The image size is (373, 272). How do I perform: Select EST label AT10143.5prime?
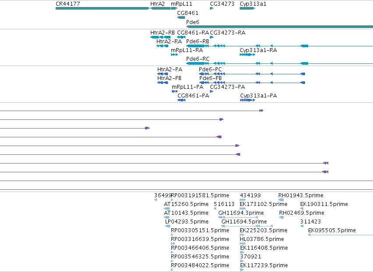click(186, 213)
